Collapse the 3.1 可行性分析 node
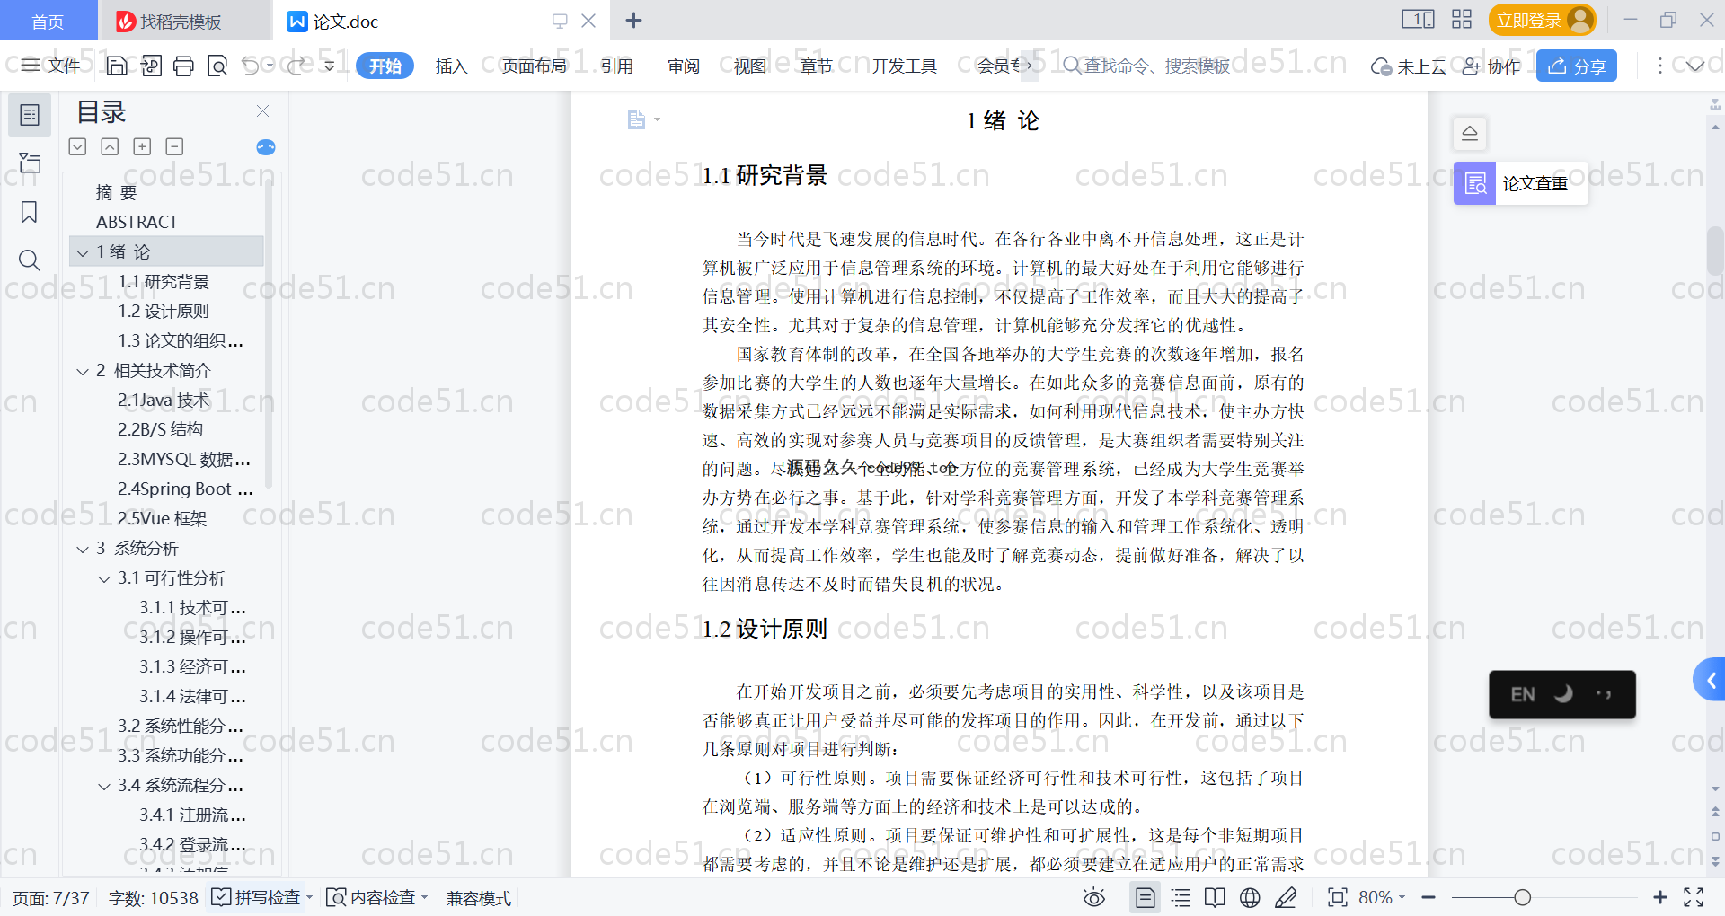This screenshot has height=916, width=1725. (x=104, y=578)
